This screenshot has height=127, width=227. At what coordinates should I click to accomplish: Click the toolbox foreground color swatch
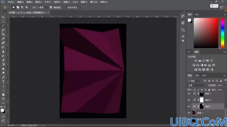pos(2,110)
